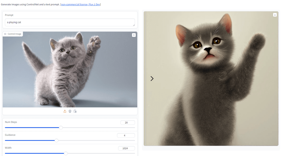Click the upload image icon below control image

pyautogui.click(x=65, y=111)
